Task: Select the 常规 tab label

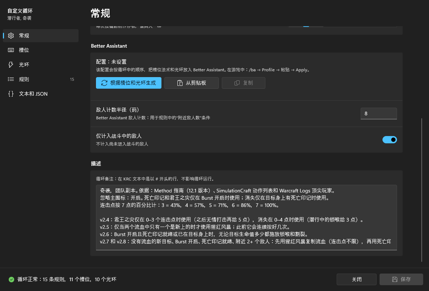Action: click(24, 36)
